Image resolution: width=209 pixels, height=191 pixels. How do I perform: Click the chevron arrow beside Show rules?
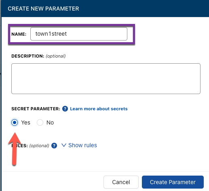click(64, 145)
